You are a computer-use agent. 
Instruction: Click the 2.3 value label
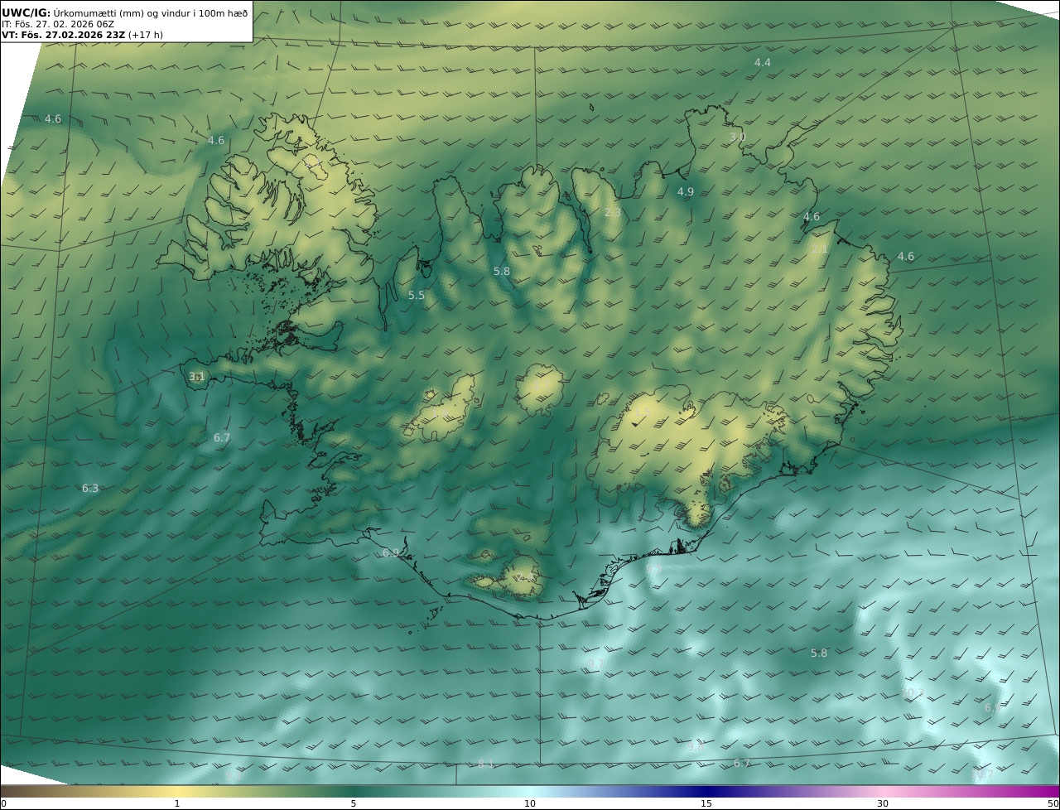tap(613, 213)
